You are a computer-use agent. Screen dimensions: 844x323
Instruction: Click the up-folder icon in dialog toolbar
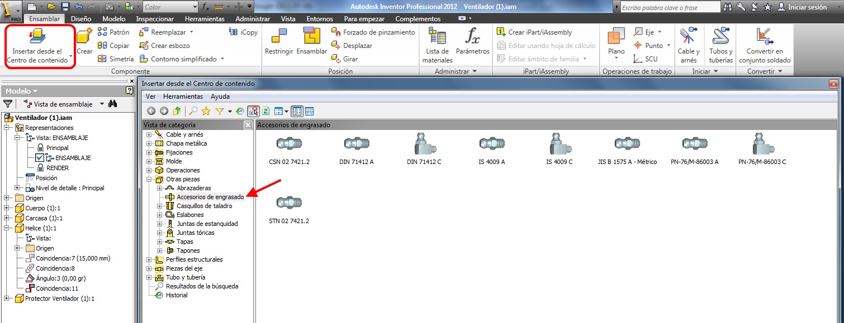(x=177, y=111)
